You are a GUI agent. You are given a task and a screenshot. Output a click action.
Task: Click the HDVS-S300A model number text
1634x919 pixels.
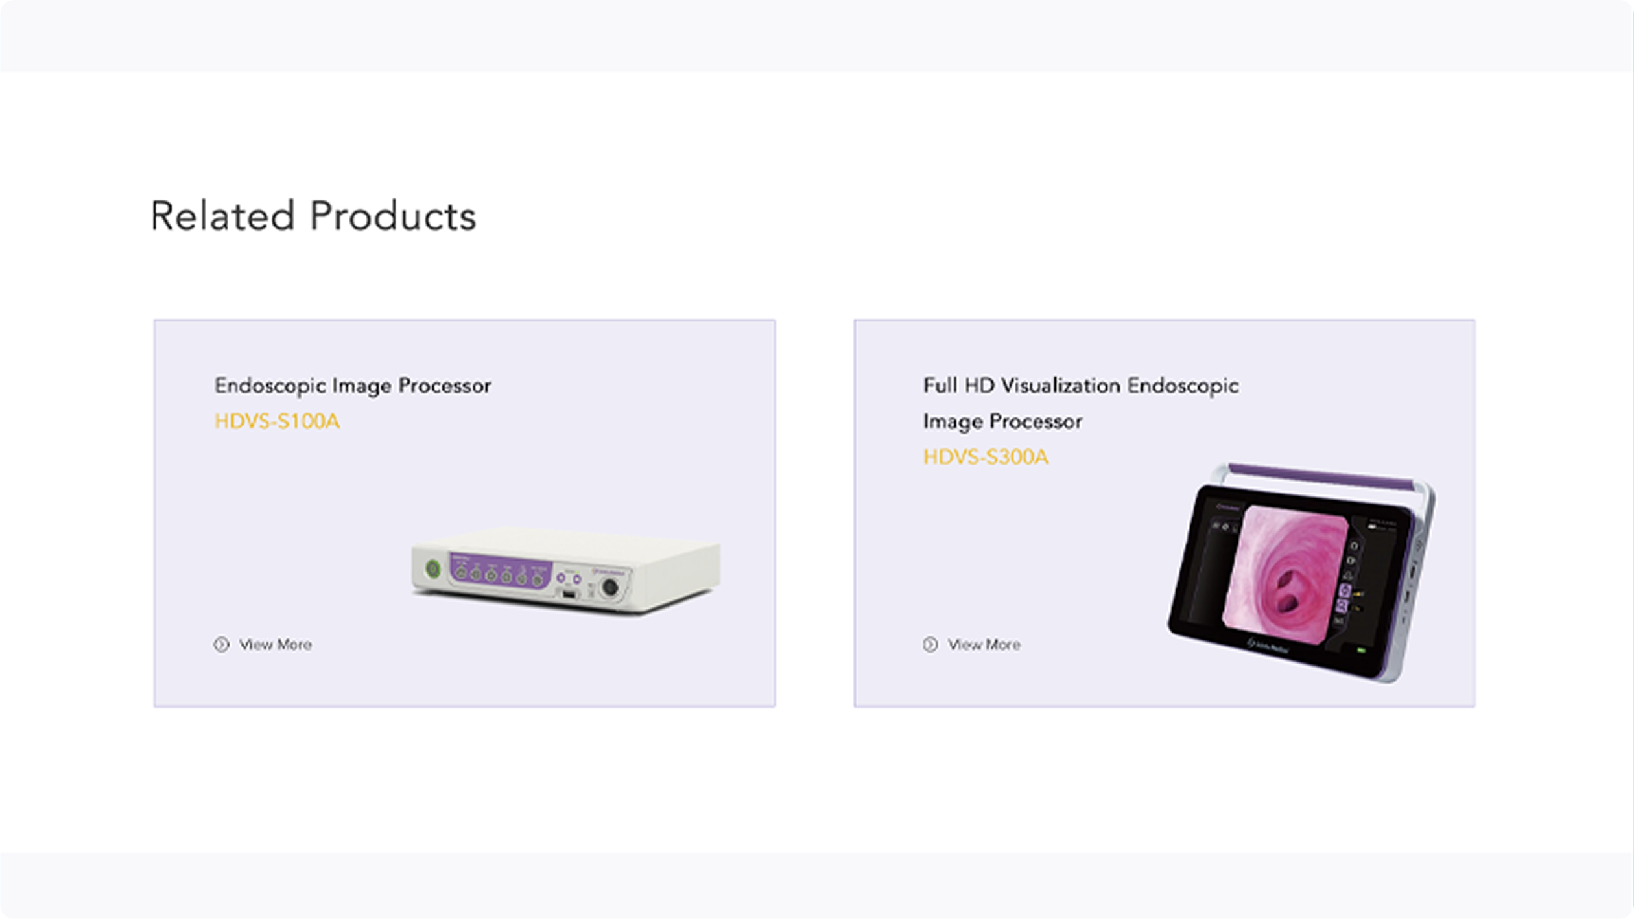click(986, 457)
